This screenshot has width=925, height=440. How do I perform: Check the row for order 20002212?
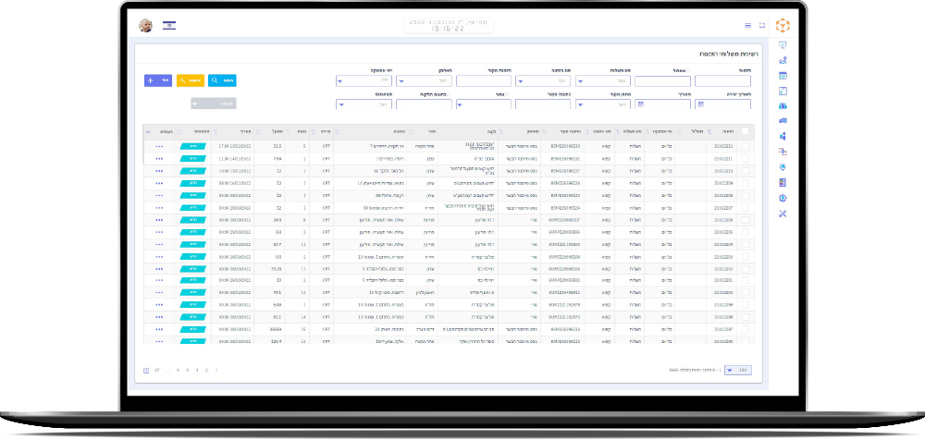tap(746, 146)
